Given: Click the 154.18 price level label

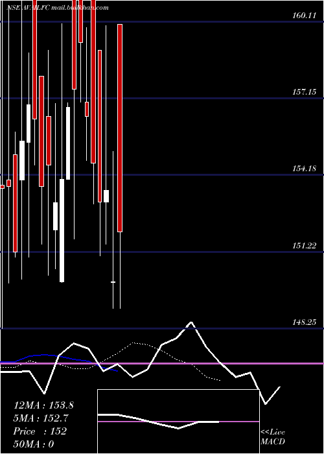Looking at the screenshot, I should [x=305, y=169].
